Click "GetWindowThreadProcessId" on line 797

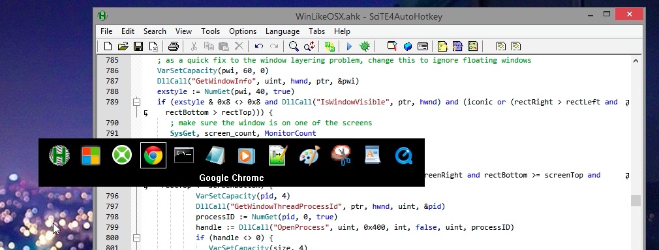(x=286, y=206)
